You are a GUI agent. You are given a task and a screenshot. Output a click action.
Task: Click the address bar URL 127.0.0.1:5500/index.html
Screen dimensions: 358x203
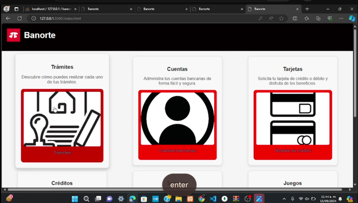coord(60,19)
